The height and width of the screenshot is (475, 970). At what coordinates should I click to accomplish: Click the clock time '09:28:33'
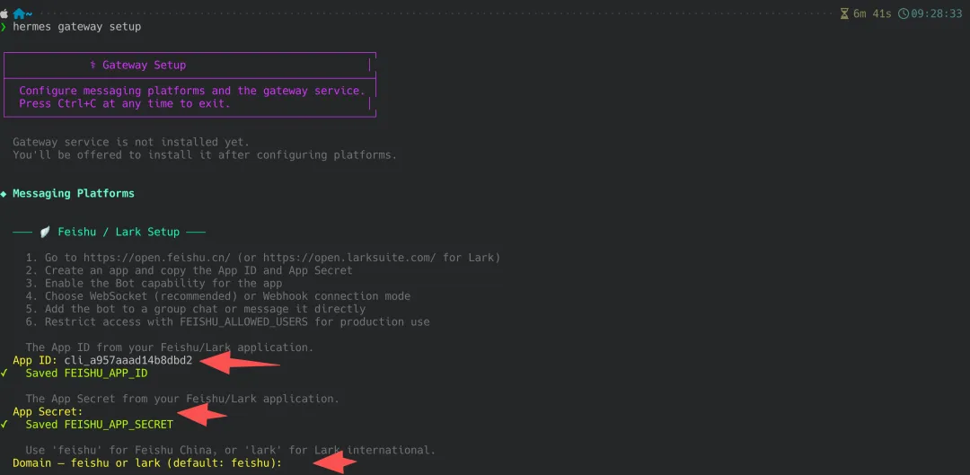pos(937,13)
